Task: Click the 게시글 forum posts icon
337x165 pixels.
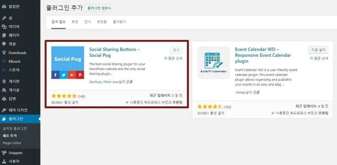Action: pyautogui.click(x=4, y=90)
